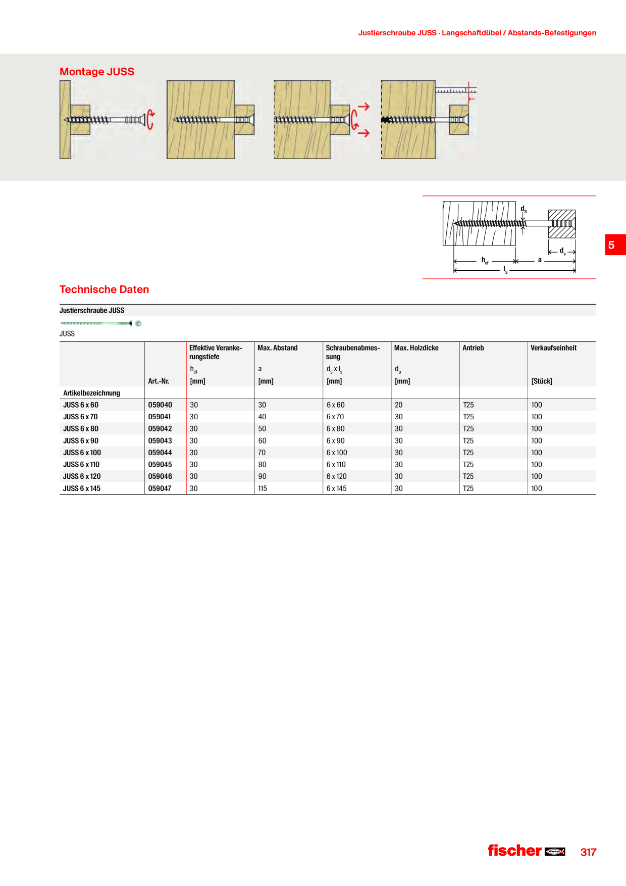
Task: Click the max distance value 115
Action: (263, 488)
